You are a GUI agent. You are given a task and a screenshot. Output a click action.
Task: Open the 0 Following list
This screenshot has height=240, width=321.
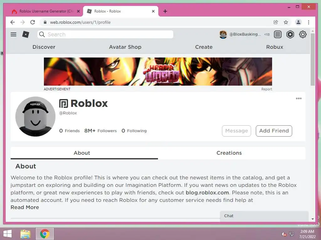coord(134,131)
